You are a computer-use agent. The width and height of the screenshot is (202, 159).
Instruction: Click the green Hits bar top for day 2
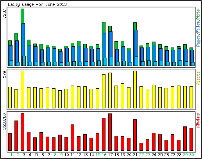(16, 37)
